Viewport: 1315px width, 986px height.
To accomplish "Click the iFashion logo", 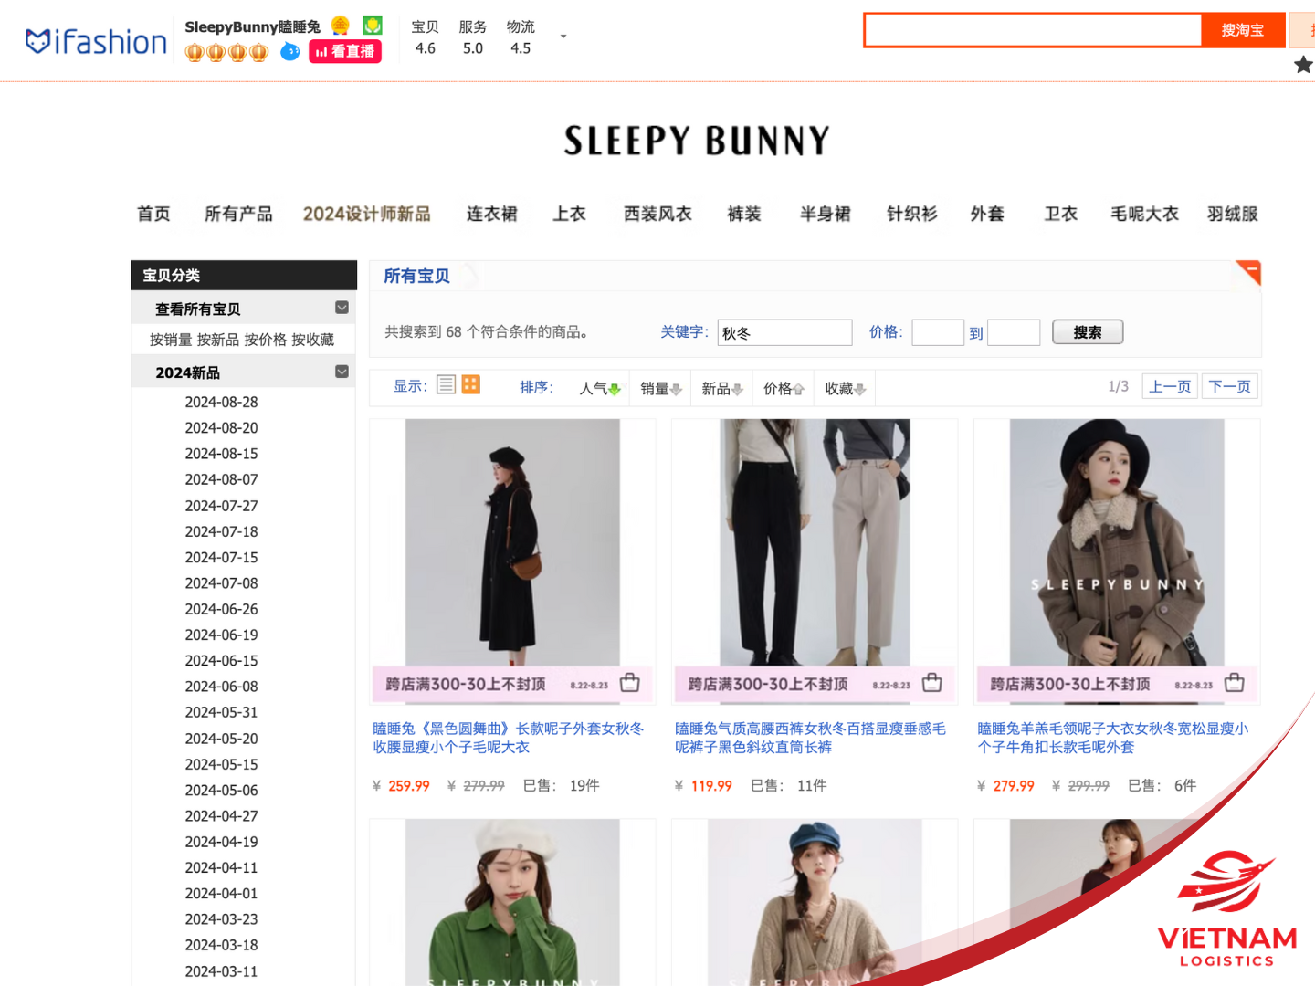I will (x=96, y=42).
